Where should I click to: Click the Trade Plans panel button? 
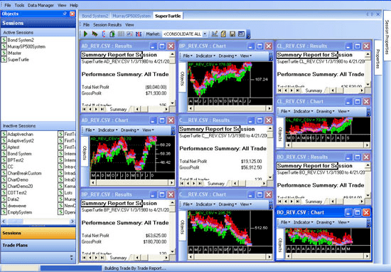coord(38,245)
